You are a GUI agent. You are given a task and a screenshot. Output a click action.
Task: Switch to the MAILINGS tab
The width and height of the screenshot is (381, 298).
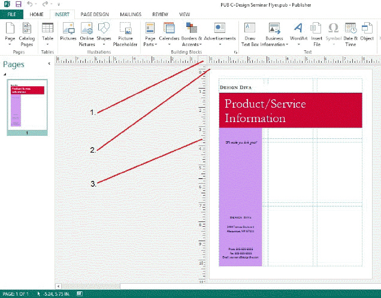coord(131,14)
